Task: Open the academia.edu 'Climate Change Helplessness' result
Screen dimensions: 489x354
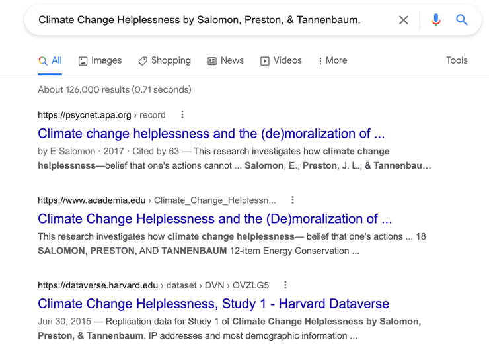Action: click(x=215, y=218)
